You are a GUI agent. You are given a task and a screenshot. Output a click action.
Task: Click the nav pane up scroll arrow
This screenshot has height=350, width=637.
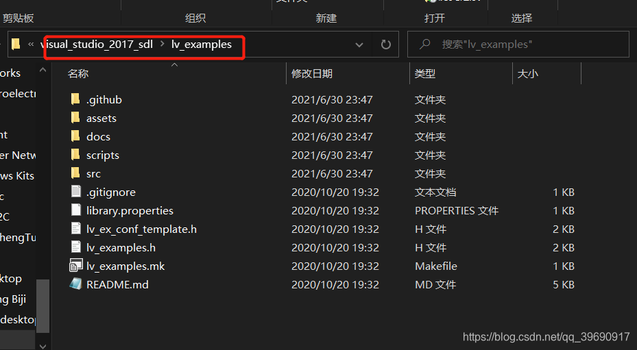(43, 71)
